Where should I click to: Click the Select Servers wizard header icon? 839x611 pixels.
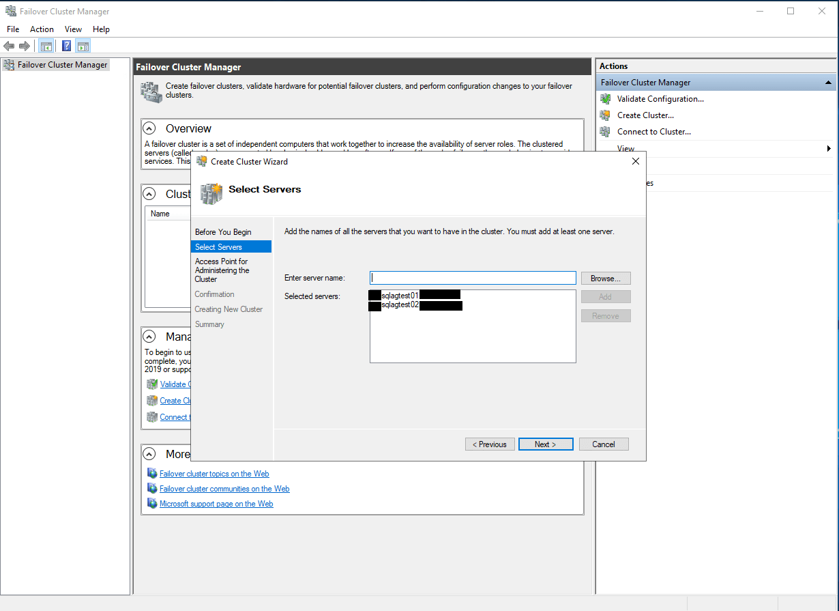(211, 193)
